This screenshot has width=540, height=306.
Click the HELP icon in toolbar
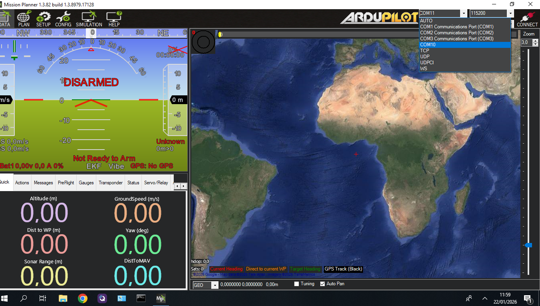tap(114, 19)
